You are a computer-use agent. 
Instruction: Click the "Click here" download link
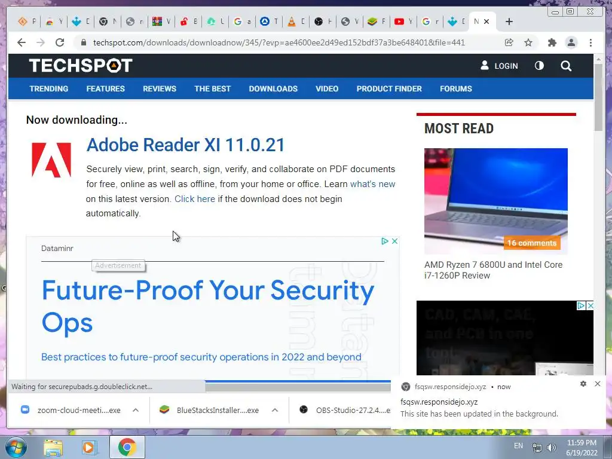195,198
